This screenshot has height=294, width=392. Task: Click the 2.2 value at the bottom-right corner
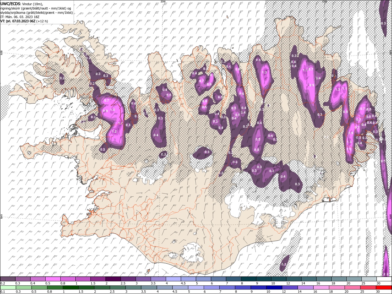[x=386, y=274]
